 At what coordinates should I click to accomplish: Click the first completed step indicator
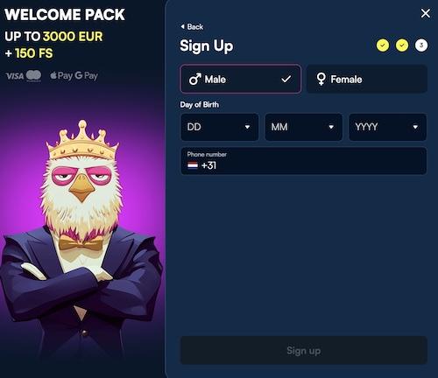click(383, 45)
